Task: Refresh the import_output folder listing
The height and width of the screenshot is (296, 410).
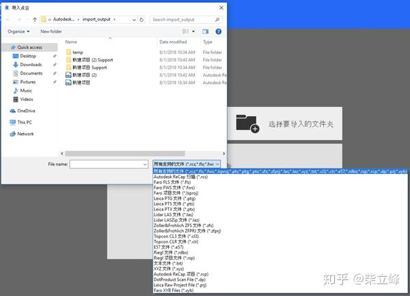Action: (x=141, y=20)
